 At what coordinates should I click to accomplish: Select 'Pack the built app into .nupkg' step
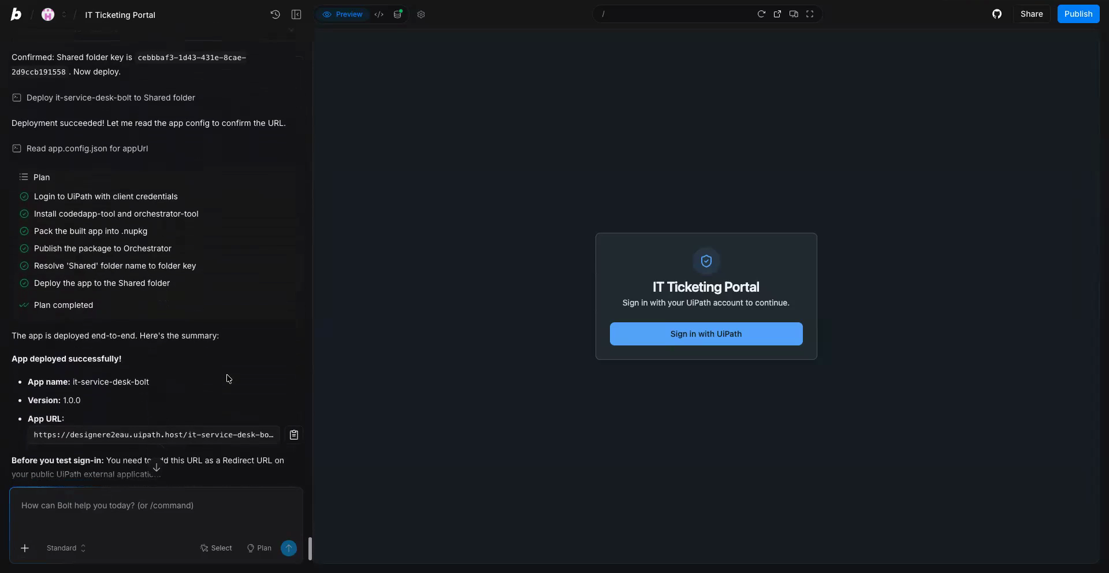pyautogui.click(x=91, y=231)
